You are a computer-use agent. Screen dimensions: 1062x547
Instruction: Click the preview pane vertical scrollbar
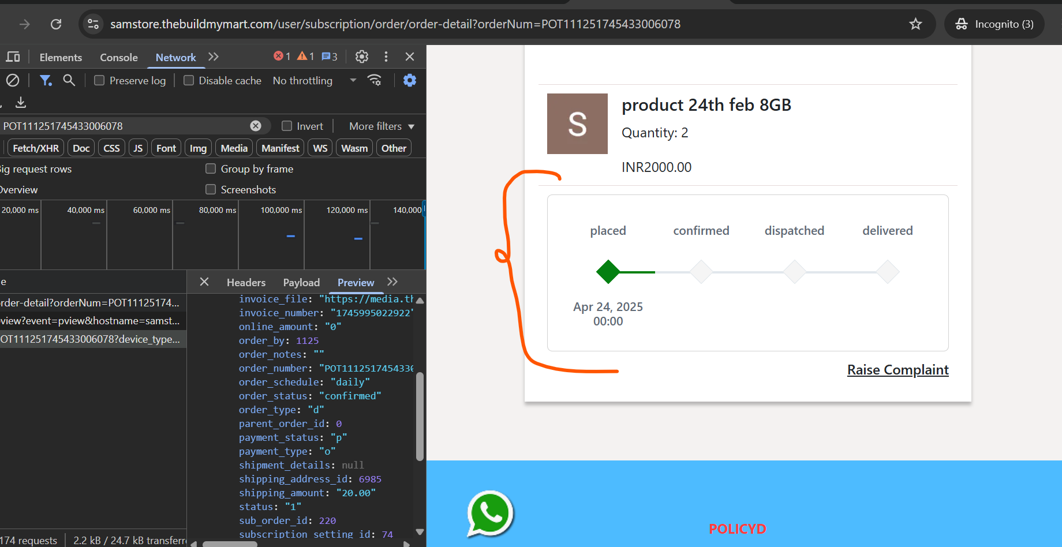[x=420, y=415]
